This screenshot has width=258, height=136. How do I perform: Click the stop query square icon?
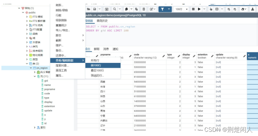pos(193,9)
